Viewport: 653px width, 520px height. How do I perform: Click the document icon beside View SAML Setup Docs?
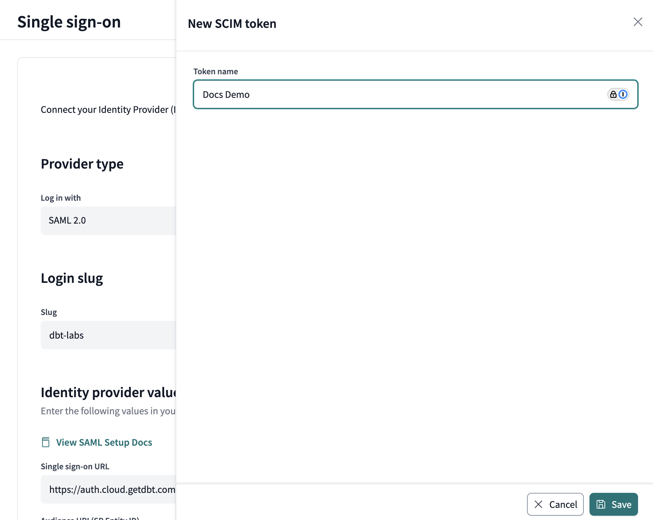click(46, 442)
